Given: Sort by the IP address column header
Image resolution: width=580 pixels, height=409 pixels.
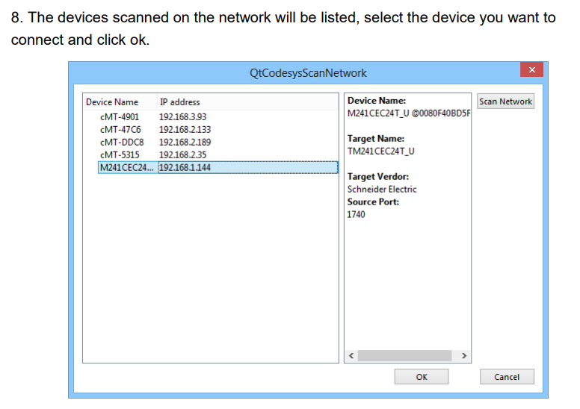Looking at the screenshot, I should click(179, 102).
